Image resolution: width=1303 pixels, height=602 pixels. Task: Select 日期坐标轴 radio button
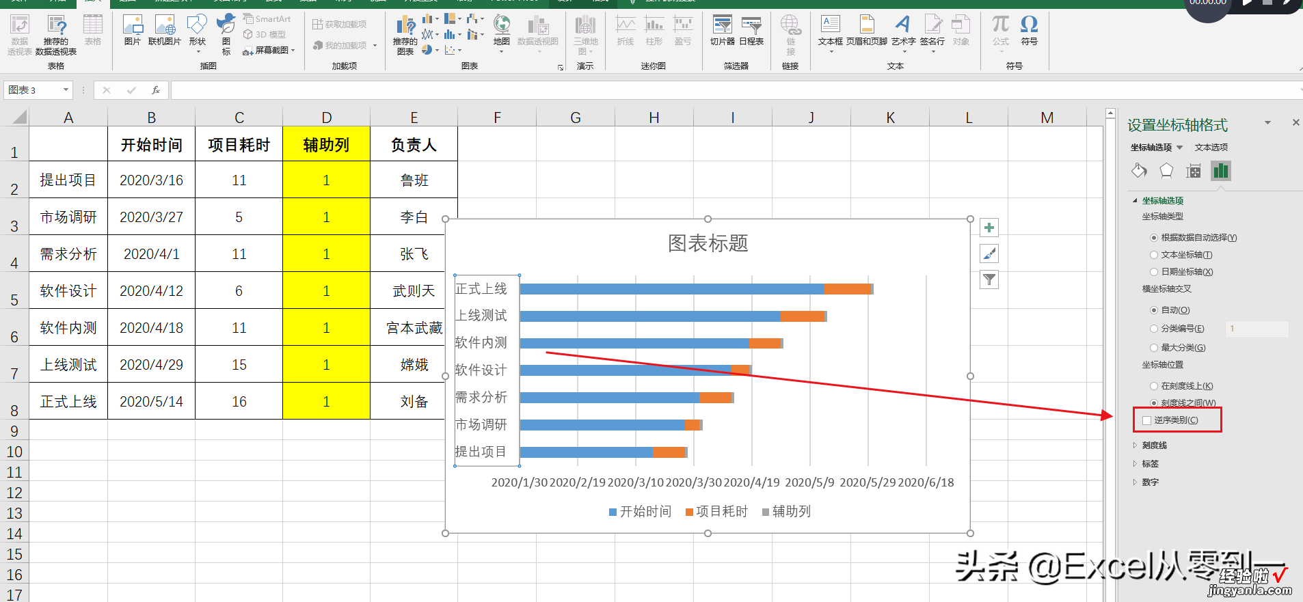[1154, 272]
